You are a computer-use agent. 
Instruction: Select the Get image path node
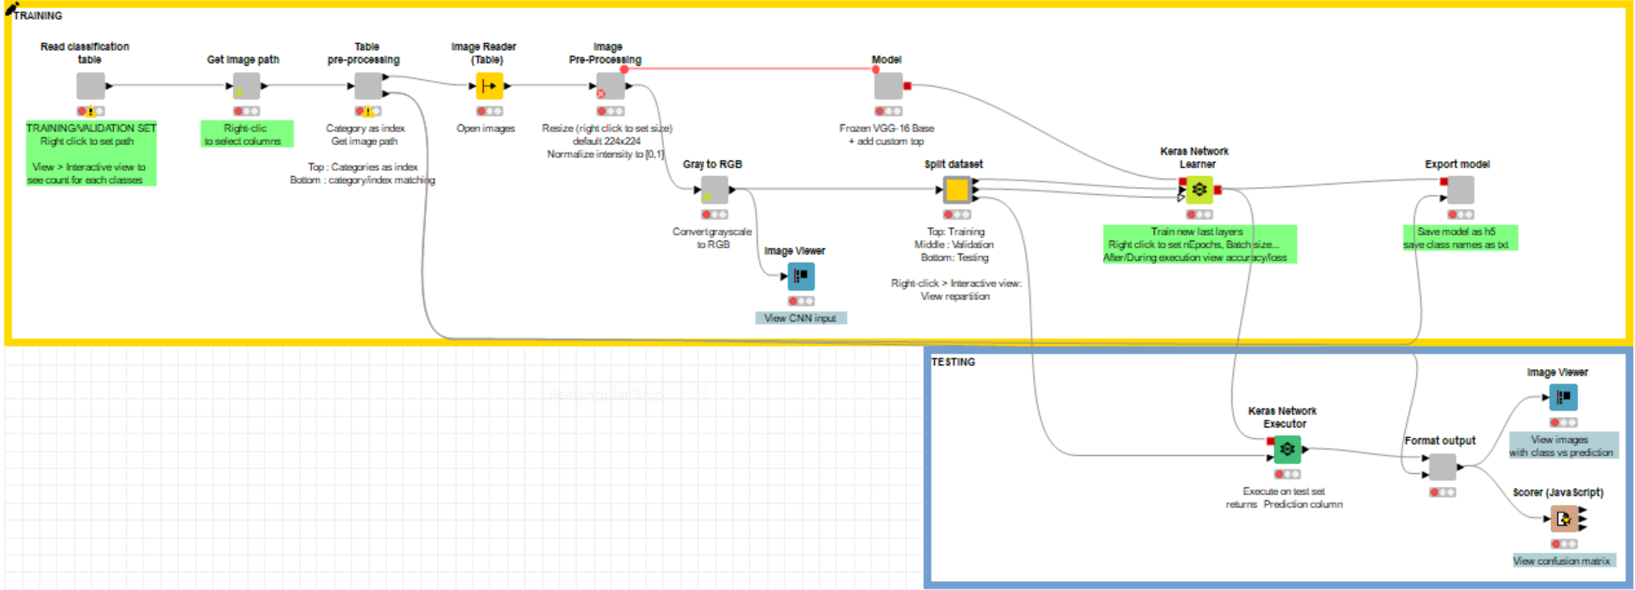(246, 86)
